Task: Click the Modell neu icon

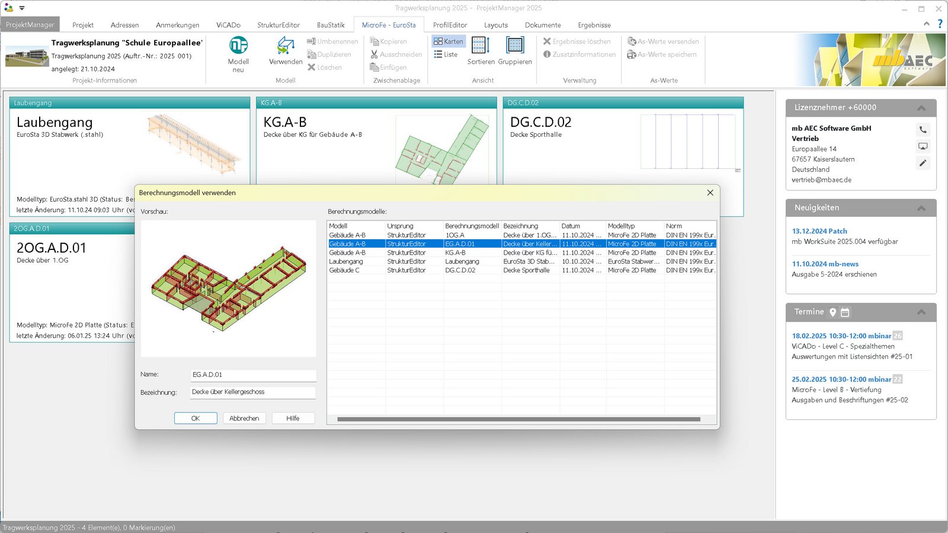Action: (x=238, y=46)
